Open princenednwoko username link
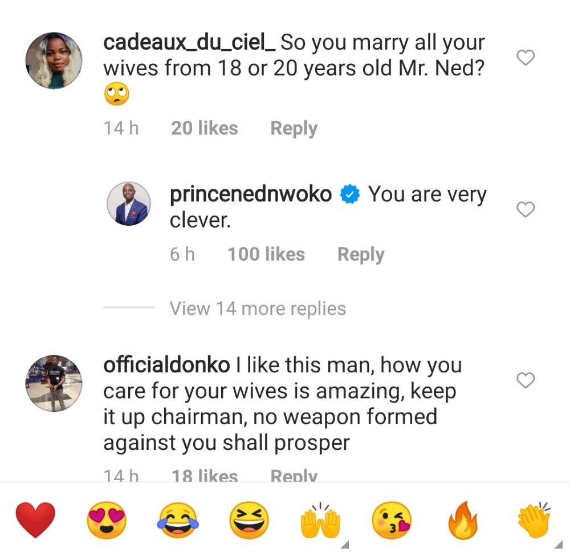Screen dimensions: 570x556 [x=251, y=194]
